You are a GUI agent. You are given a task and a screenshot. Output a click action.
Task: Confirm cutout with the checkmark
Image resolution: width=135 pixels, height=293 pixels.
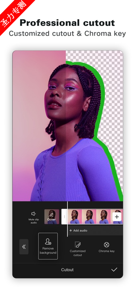[x=114, y=269]
